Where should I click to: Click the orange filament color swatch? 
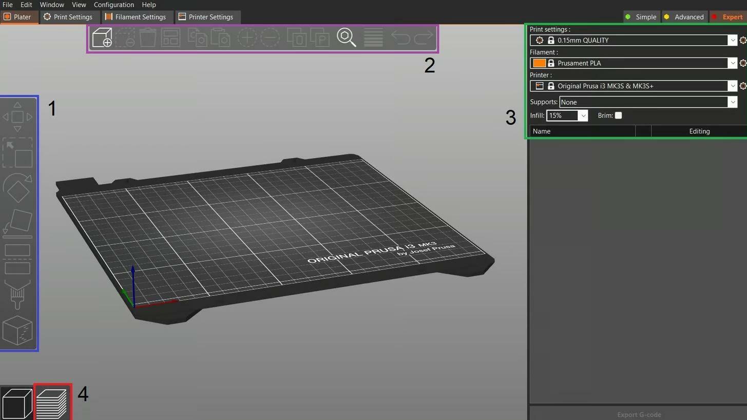539,63
